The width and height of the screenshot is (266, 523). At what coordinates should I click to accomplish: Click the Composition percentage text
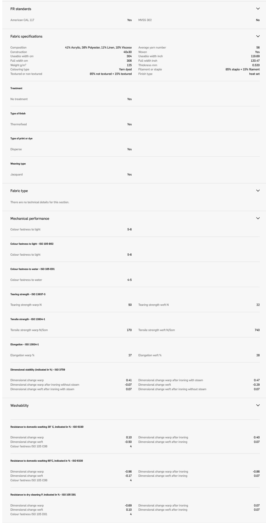pyautogui.click(x=98, y=48)
